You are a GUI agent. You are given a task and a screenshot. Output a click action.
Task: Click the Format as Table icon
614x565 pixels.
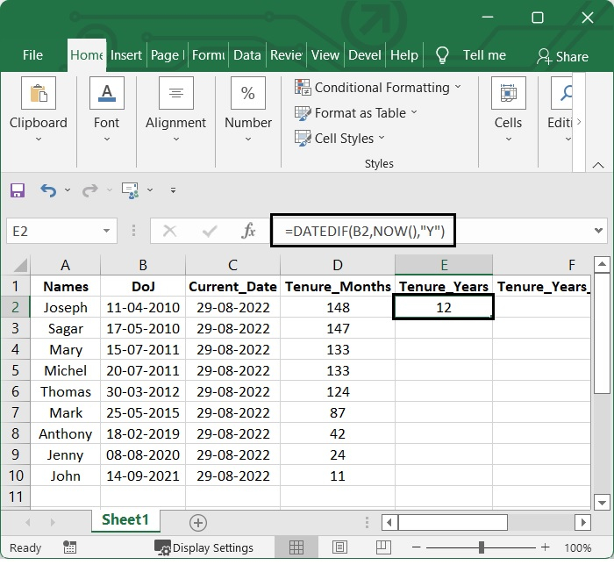click(303, 113)
